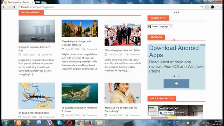This screenshot has width=224, height=126.
Task: Open '24 dead in Indonesian floods' headline
Action: [x=34, y=113]
